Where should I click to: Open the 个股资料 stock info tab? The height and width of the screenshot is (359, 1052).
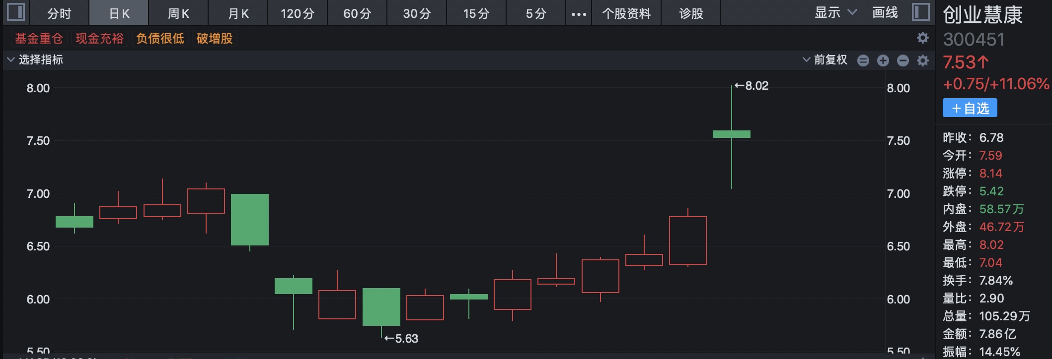point(626,13)
